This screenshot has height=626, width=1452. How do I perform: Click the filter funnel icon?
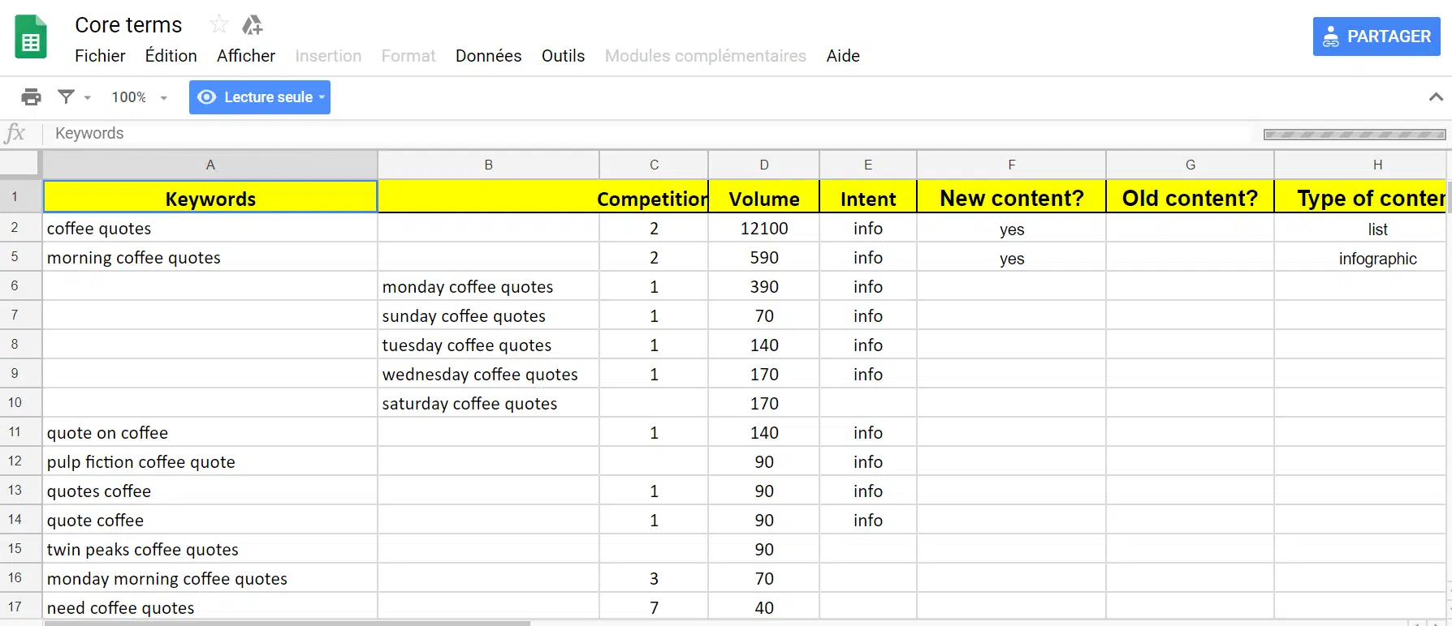pyautogui.click(x=66, y=97)
